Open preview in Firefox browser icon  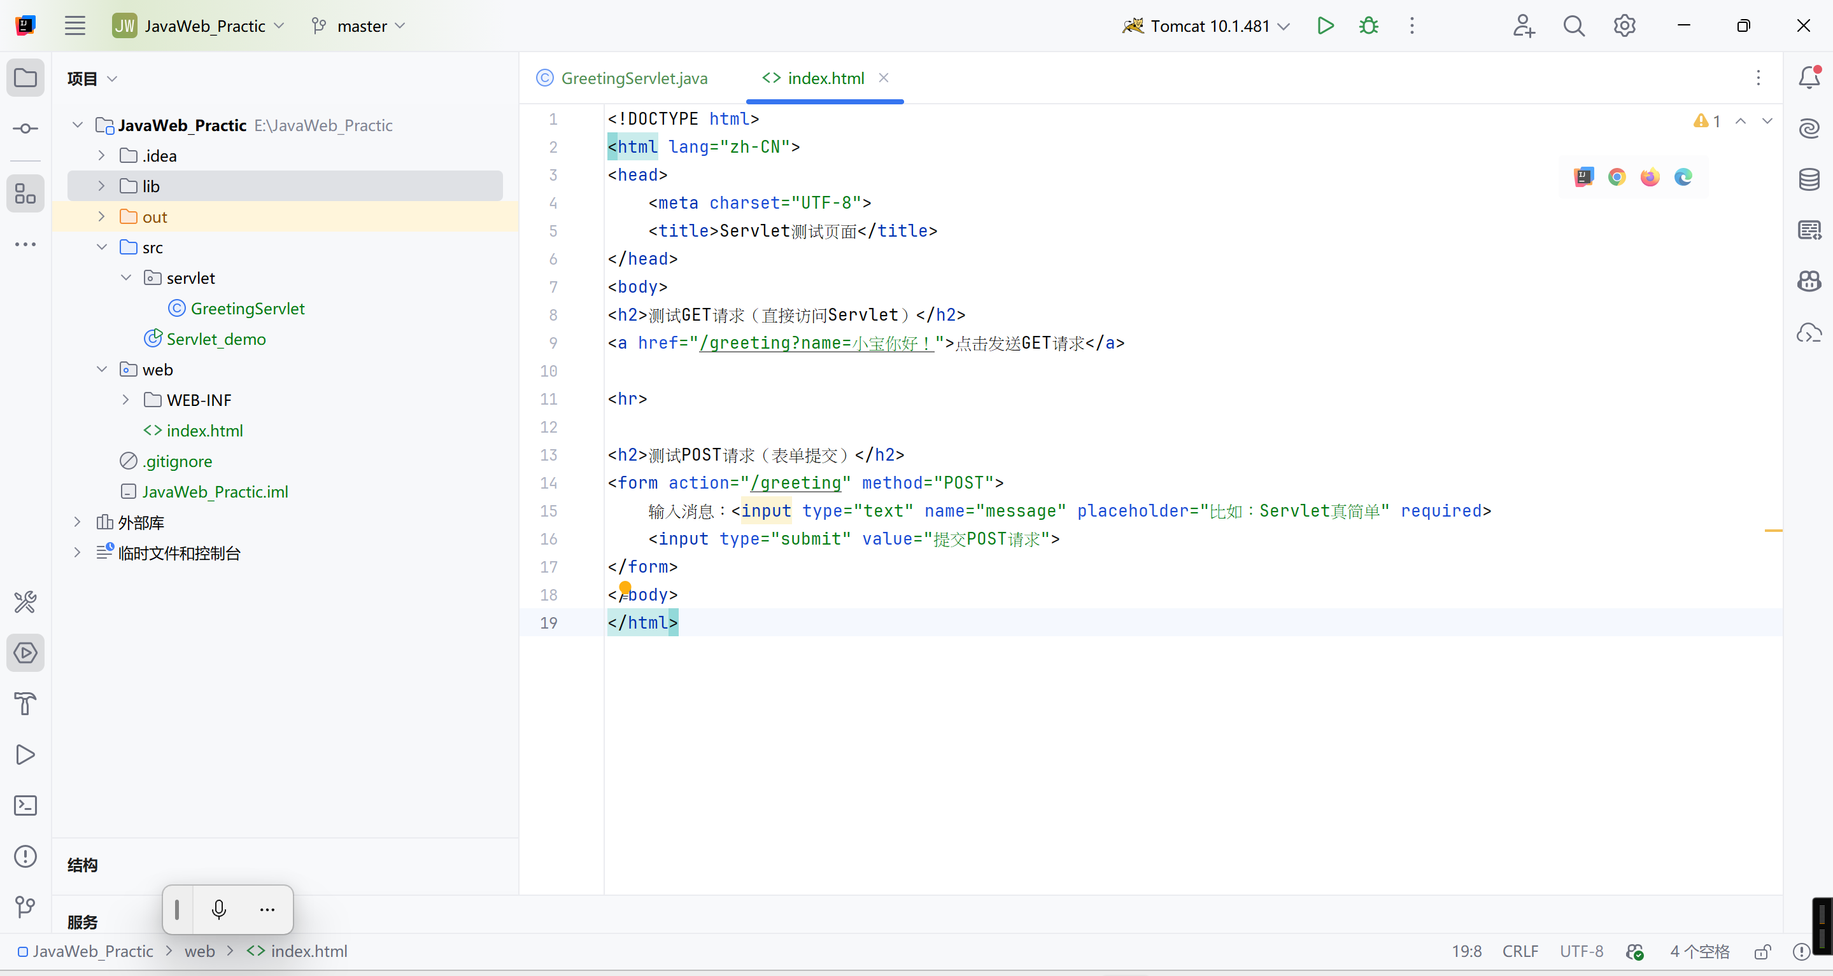[x=1650, y=177]
